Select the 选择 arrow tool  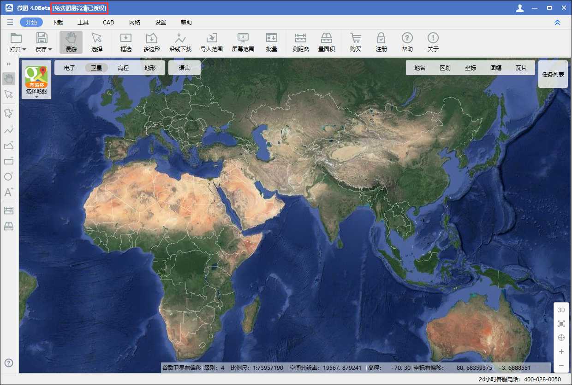pyautogui.click(x=97, y=42)
